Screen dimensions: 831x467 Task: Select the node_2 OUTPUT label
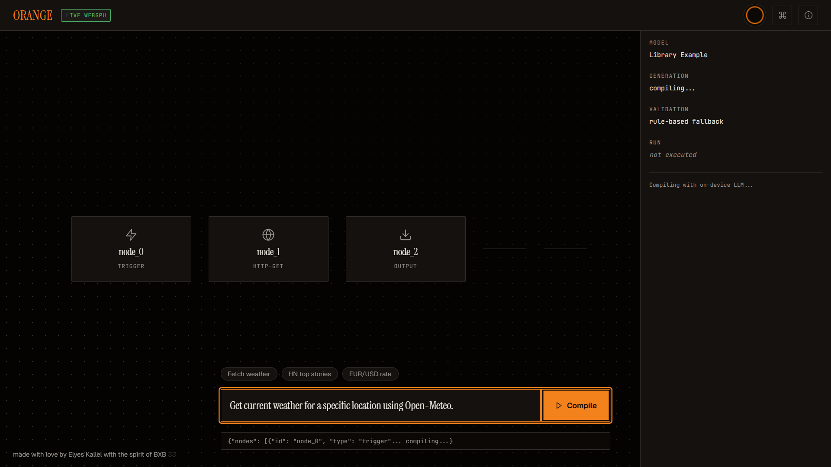[406, 266]
